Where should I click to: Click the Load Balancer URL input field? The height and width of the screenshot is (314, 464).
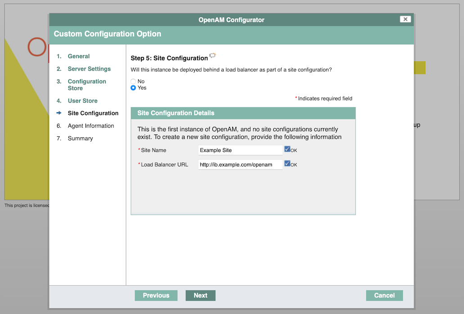[240, 165]
